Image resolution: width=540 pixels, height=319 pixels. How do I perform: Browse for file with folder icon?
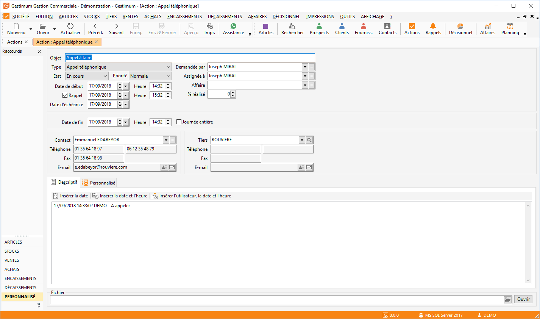coord(508,300)
